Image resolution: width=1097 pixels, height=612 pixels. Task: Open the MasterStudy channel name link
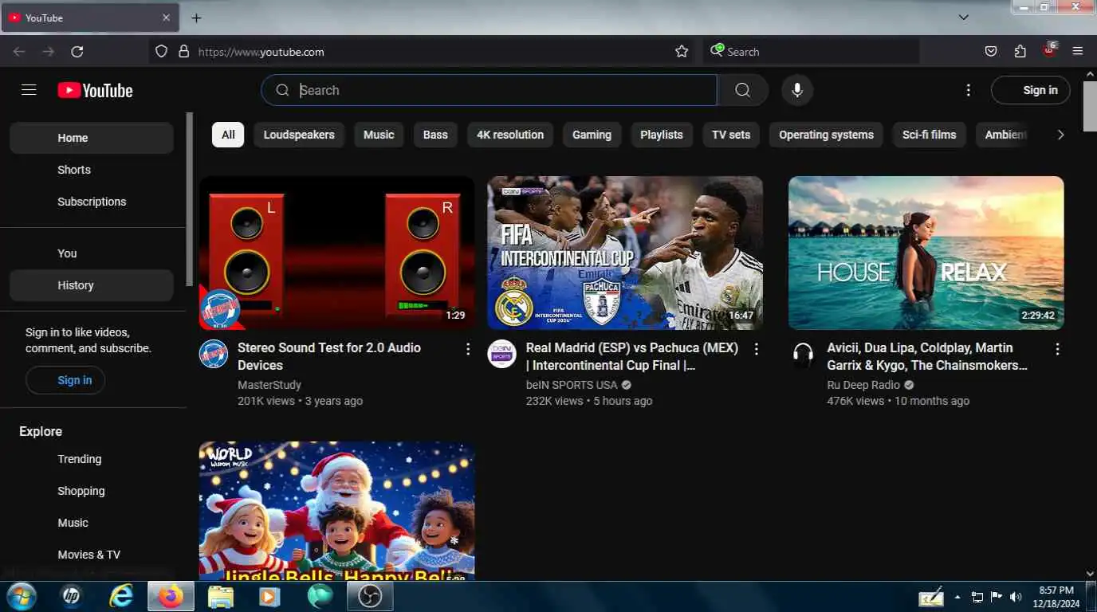(269, 385)
